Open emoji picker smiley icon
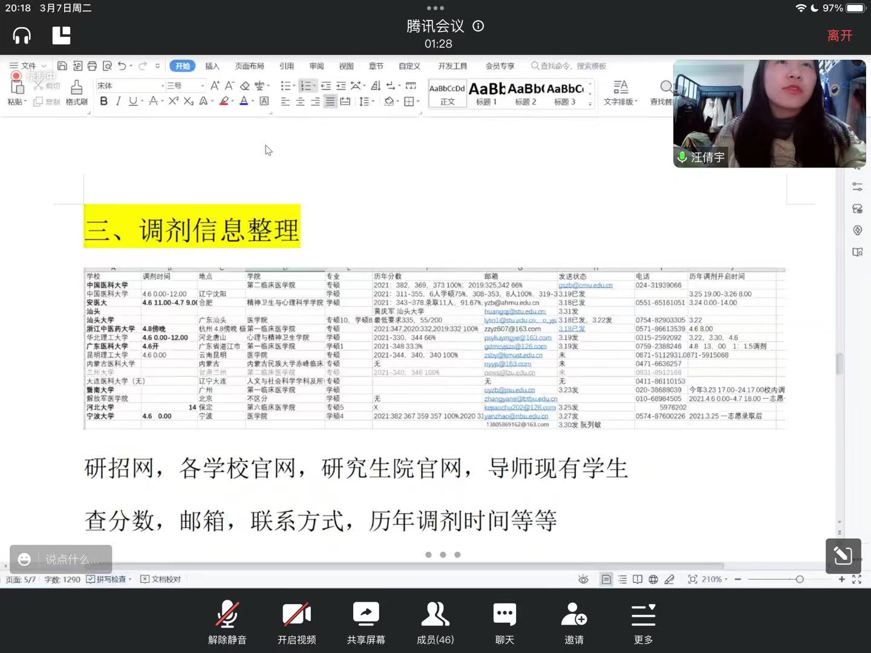871x653 pixels. pos(24,559)
